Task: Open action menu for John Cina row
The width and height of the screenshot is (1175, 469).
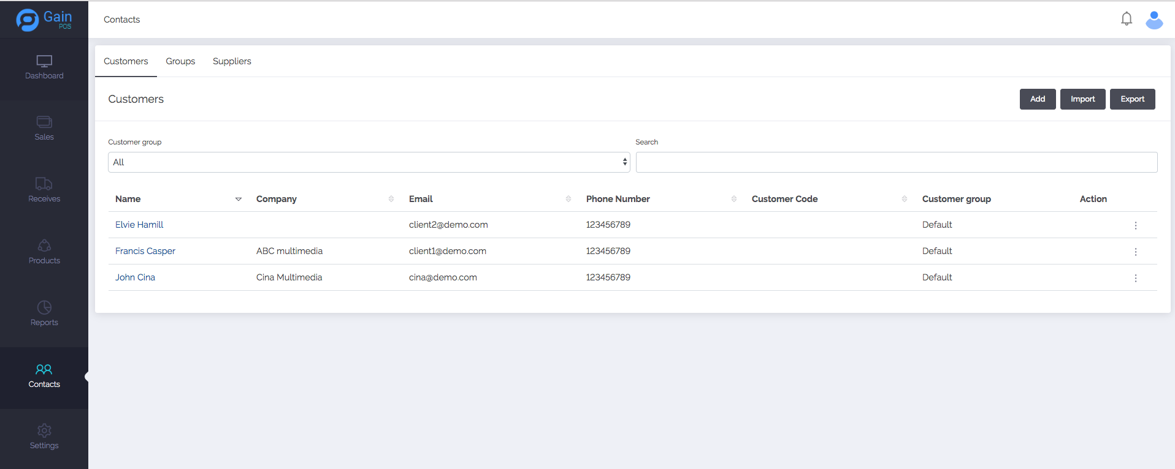Action: [x=1135, y=278]
